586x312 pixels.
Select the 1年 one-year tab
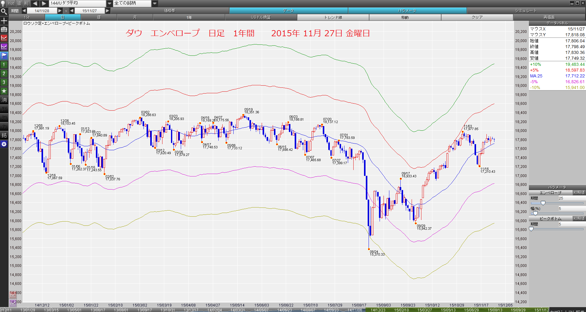pyautogui.click(x=189, y=17)
